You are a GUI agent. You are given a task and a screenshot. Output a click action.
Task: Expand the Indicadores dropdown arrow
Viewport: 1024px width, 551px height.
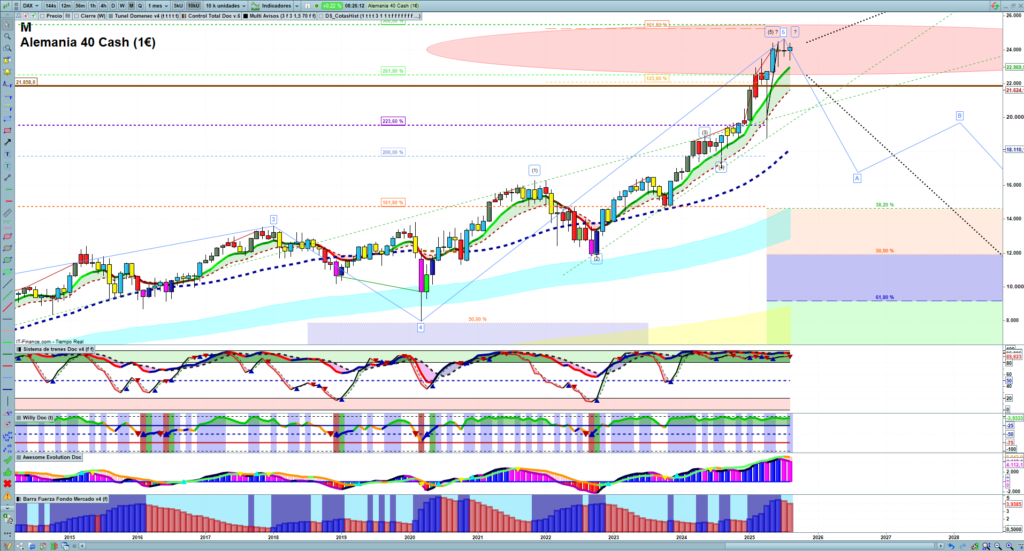[x=297, y=6]
